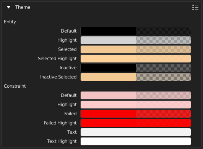Click alpha half of Entity Default swatch
The width and height of the screenshot is (203, 149).
163,31
